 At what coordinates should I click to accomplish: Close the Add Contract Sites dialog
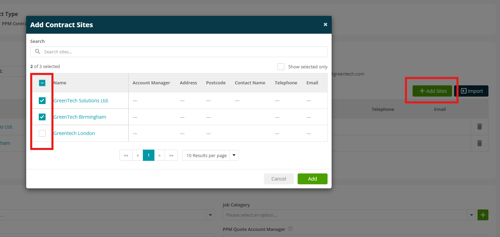tap(326, 24)
